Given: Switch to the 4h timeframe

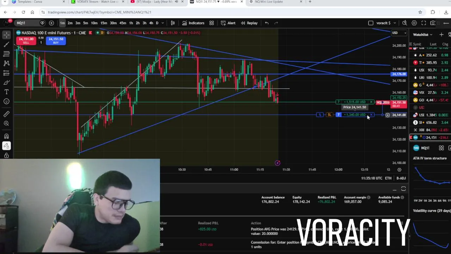Looking at the screenshot, I should 151,23.
